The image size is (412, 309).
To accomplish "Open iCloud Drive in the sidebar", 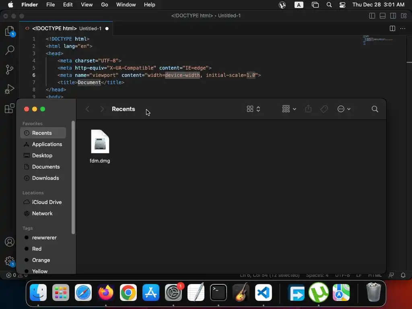I will 43,202.
